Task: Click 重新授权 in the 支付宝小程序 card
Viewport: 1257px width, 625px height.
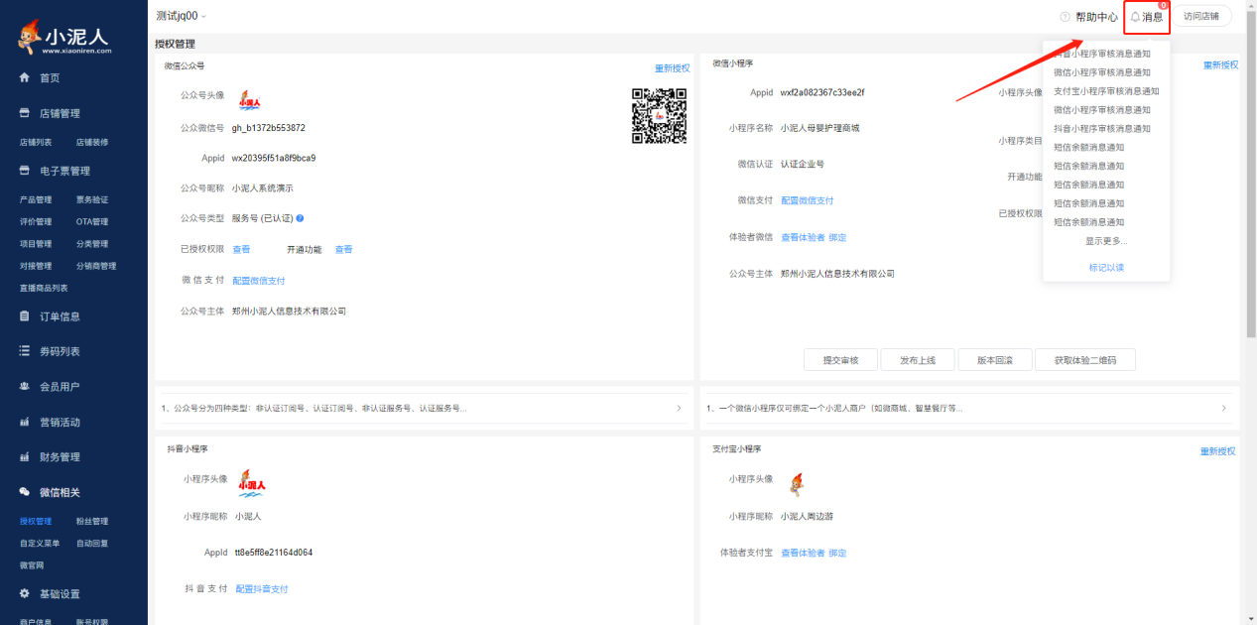Action: (1218, 451)
